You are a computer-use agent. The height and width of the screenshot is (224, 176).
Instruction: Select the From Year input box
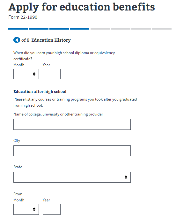click(x=52, y=209)
